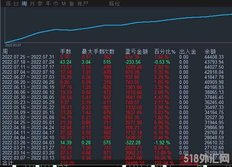Click the balance value 44408.33
Screen dimensions: 232x167
[x=214, y=57]
